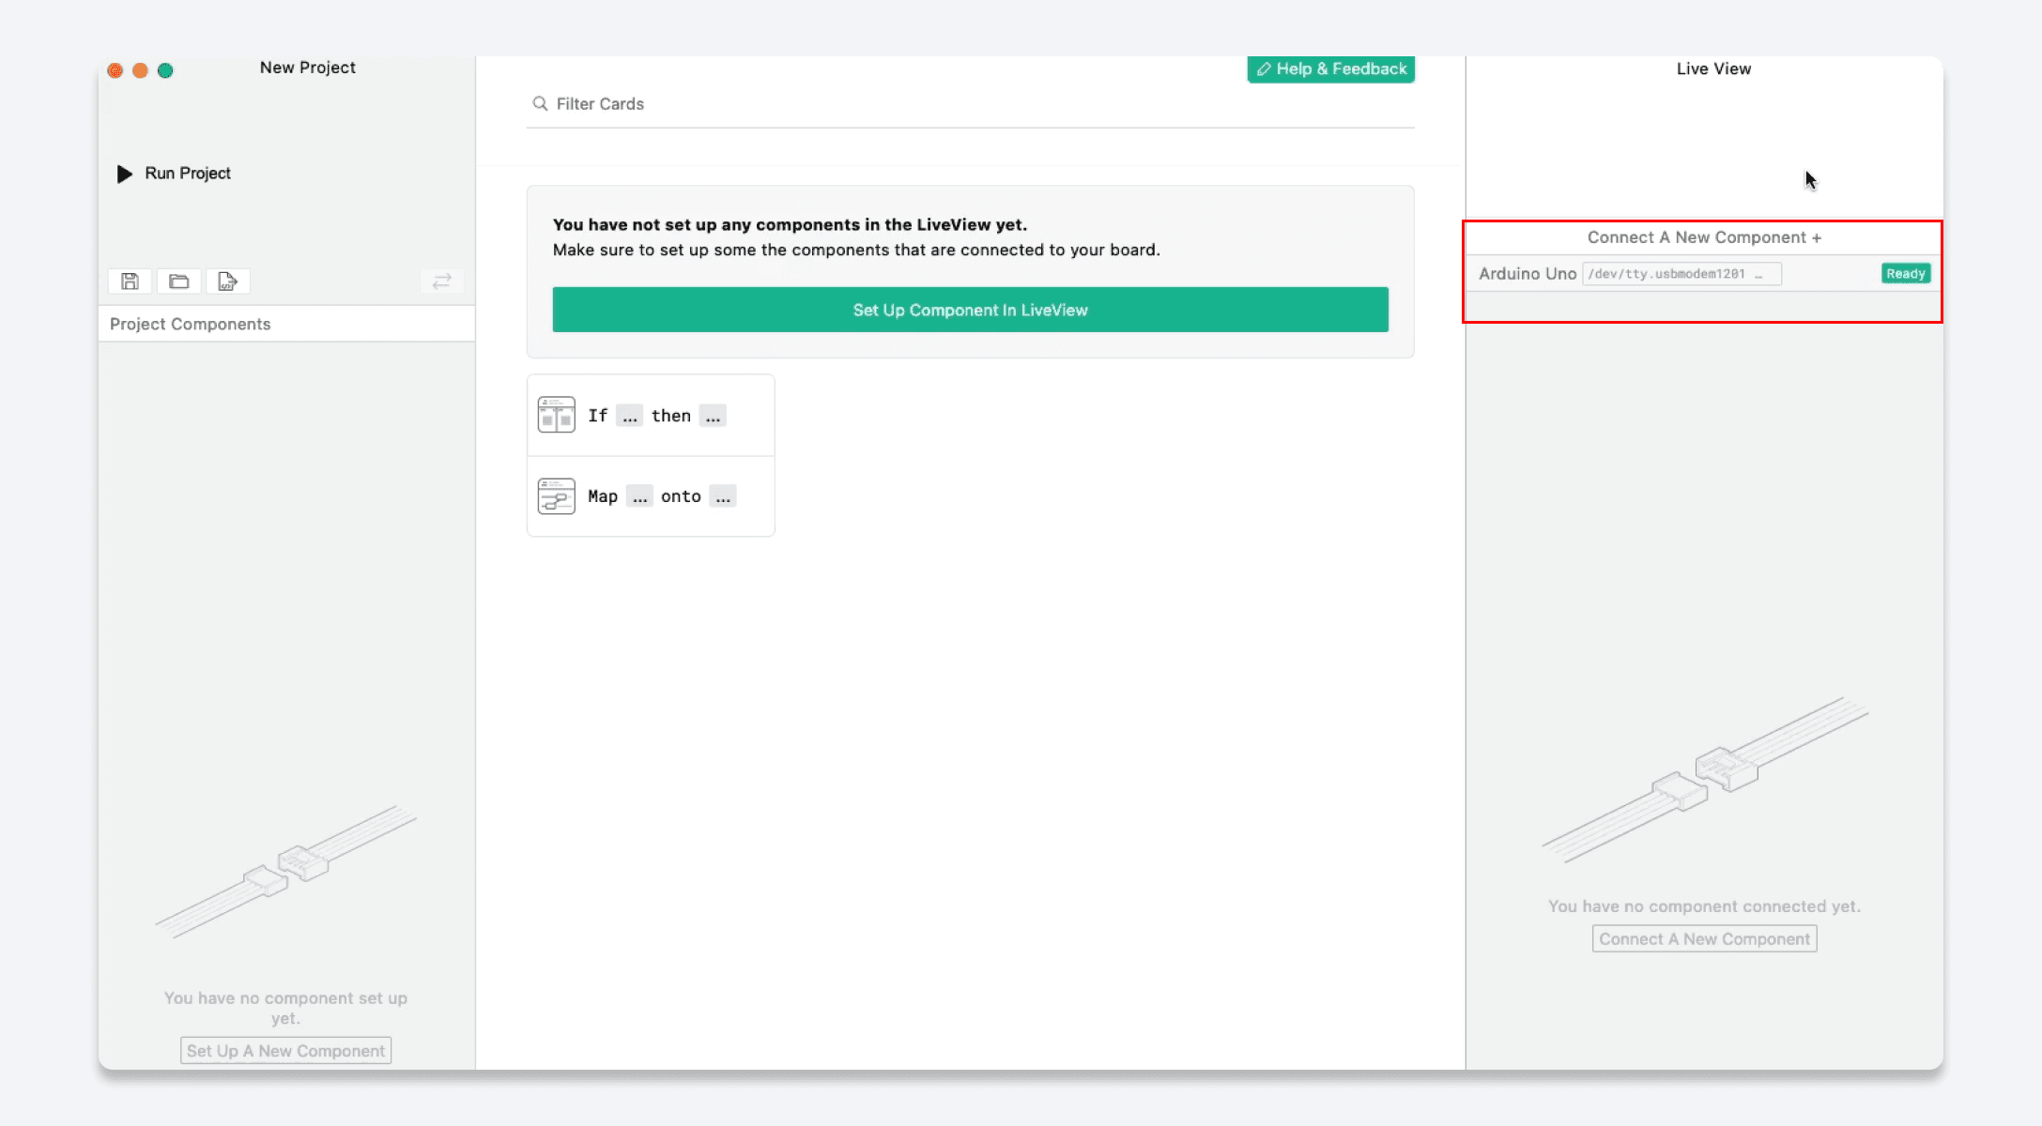Open the Arduino Uno port dropdown
The image size is (2042, 1126).
pos(1681,274)
